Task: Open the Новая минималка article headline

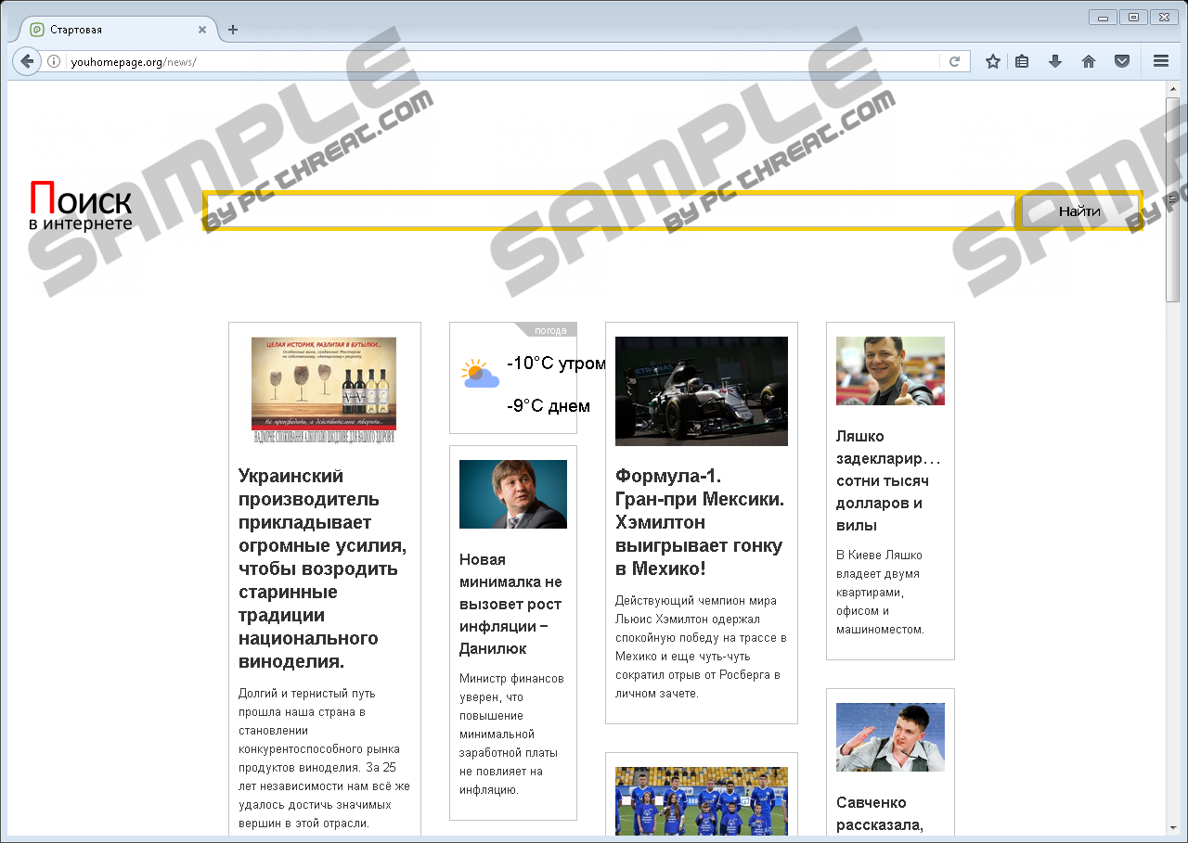Action: click(511, 604)
